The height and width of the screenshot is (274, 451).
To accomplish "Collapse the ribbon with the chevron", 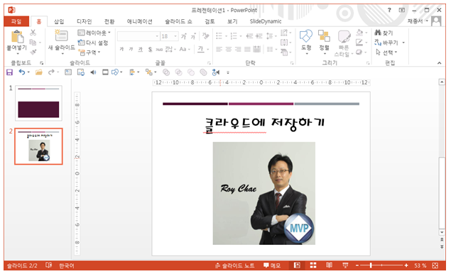I will pyautogui.click(x=439, y=63).
